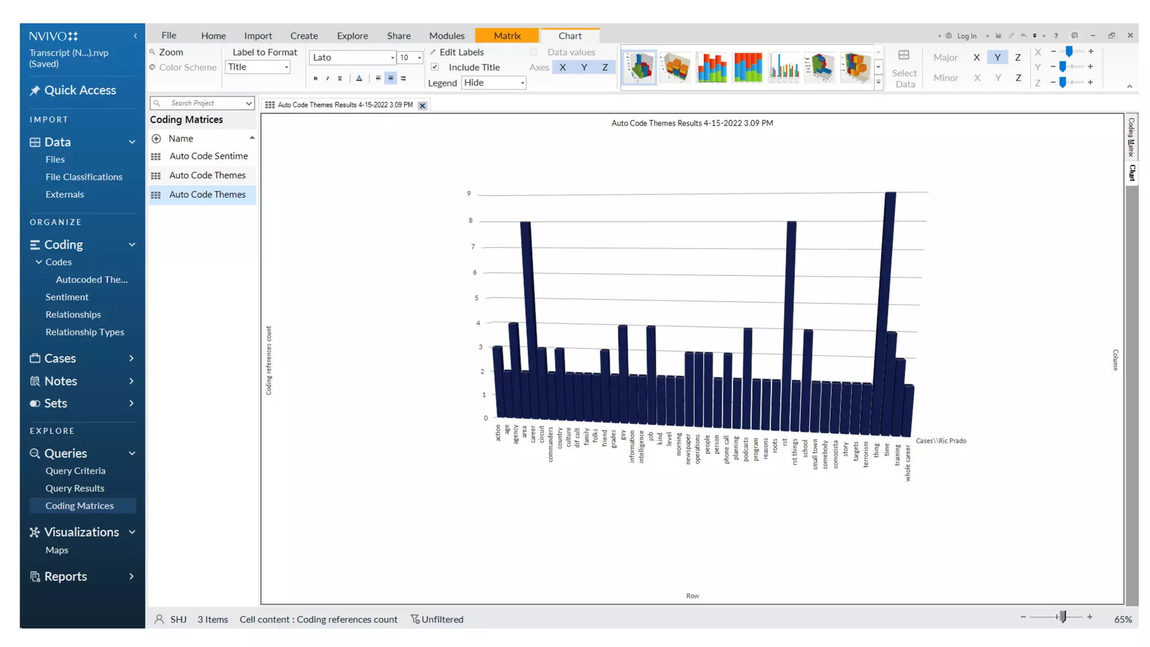Screen dimensions: 1150x647
Task: Click the Select Data icon
Action: tap(903, 56)
